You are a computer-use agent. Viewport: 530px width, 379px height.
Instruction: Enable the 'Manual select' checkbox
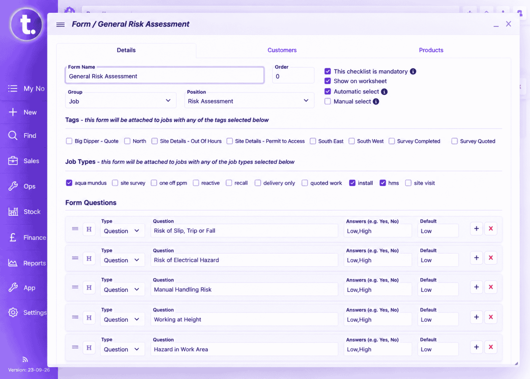(328, 102)
